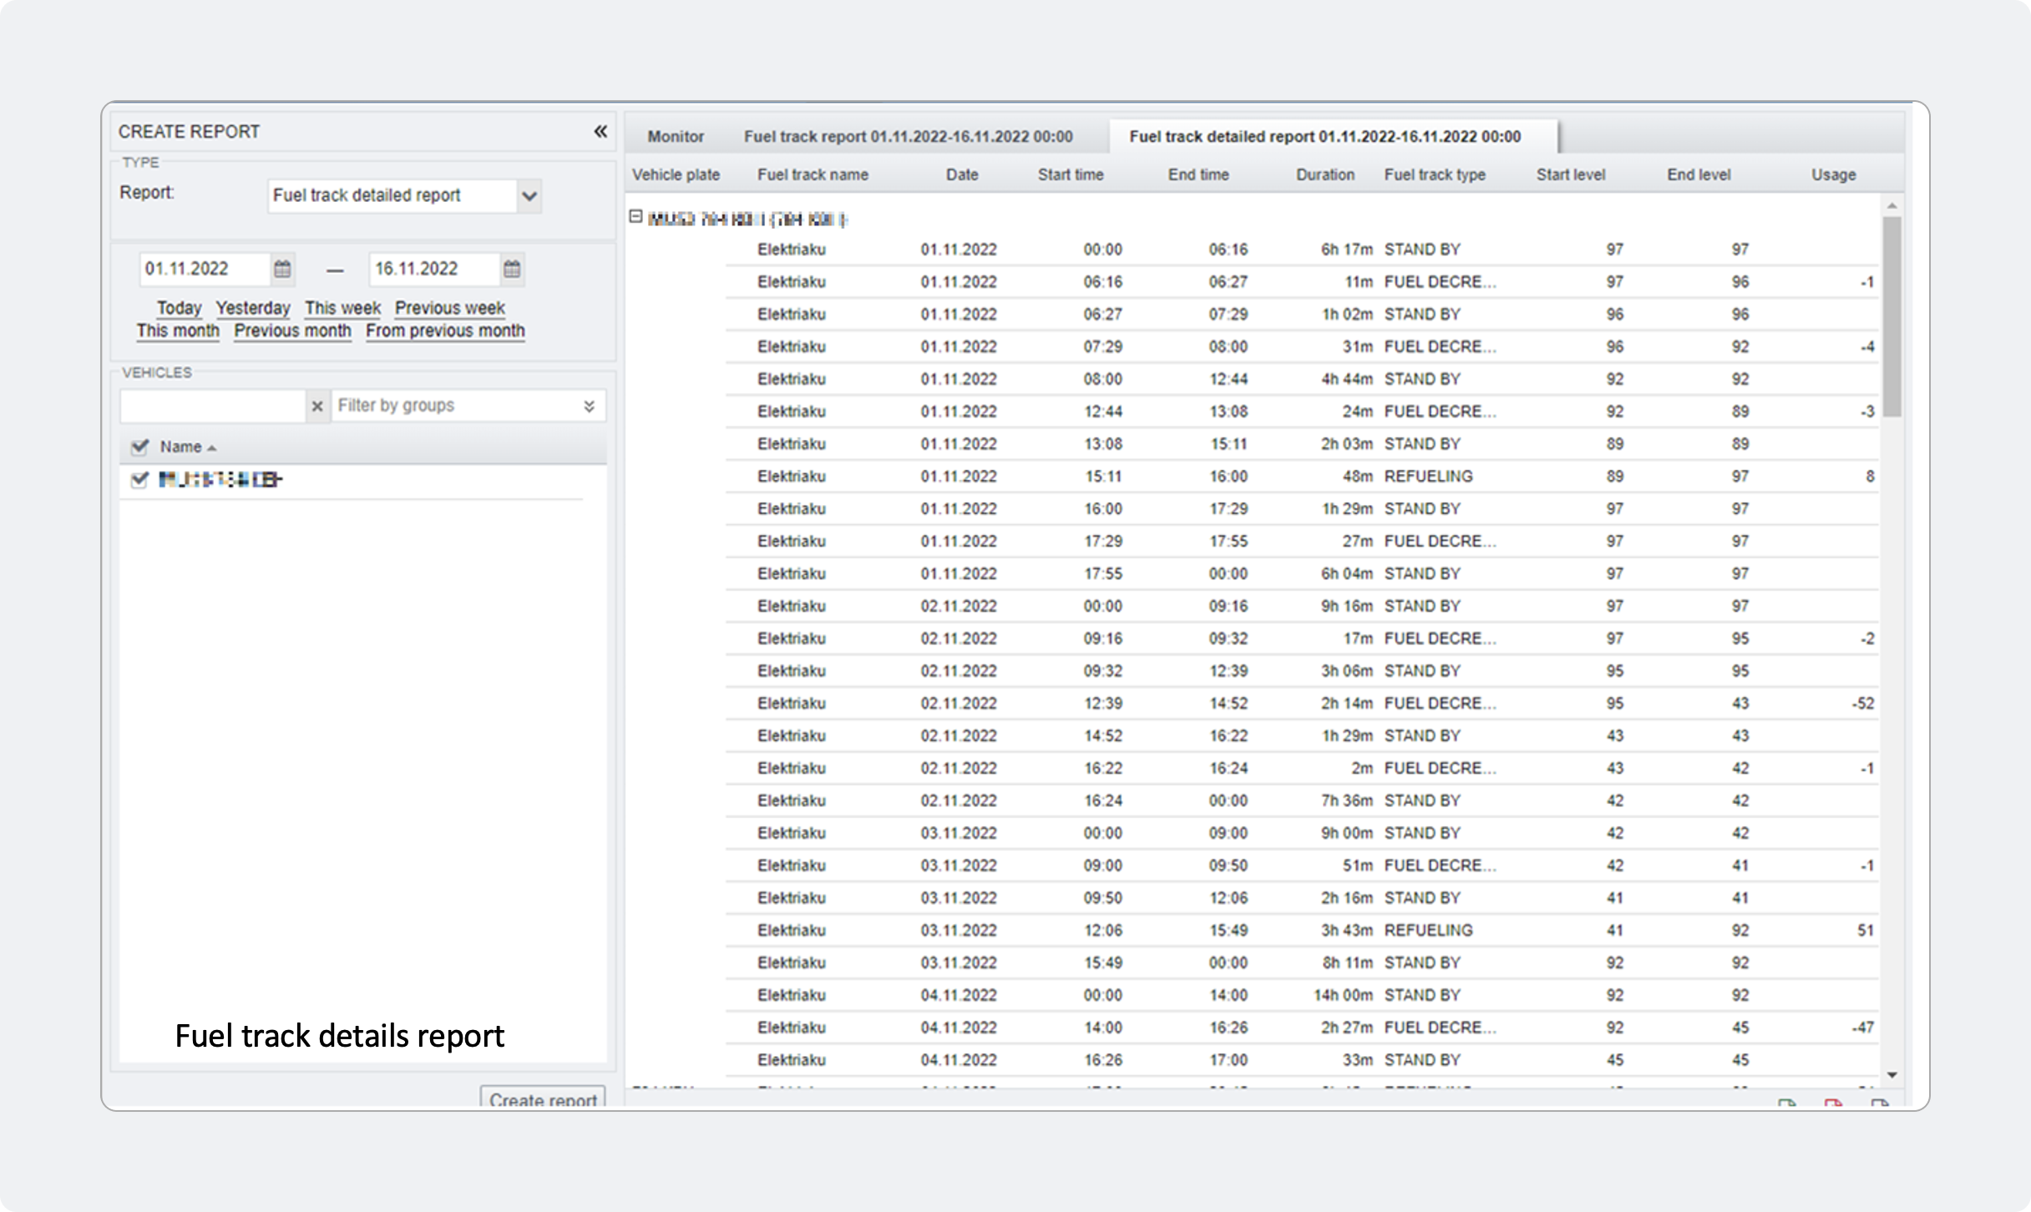Viewport: 2031px width, 1212px height.
Task: Switch to the Monitor tab
Action: click(x=676, y=136)
